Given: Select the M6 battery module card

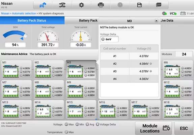Looking at the screenshot, I should (178, 69).
